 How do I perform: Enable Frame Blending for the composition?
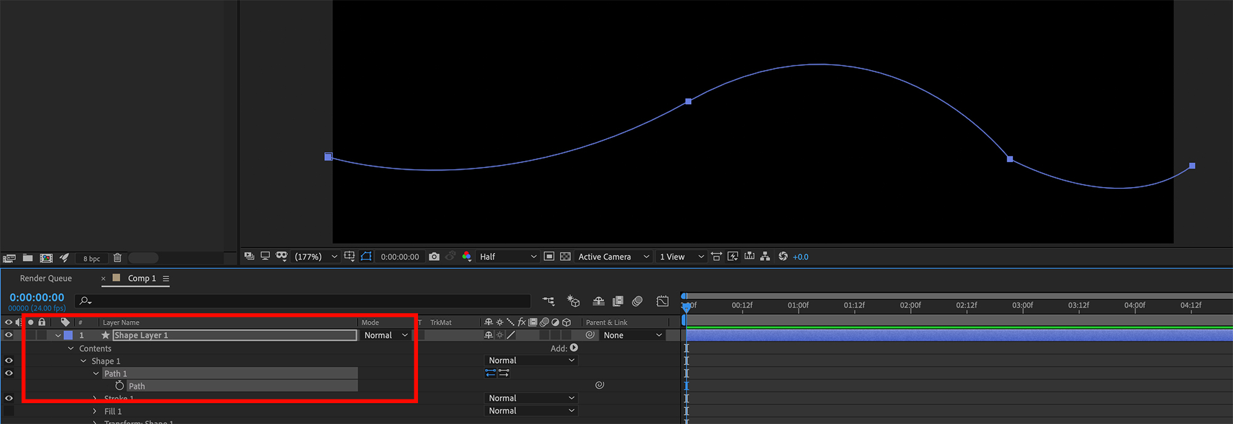(618, 301)
